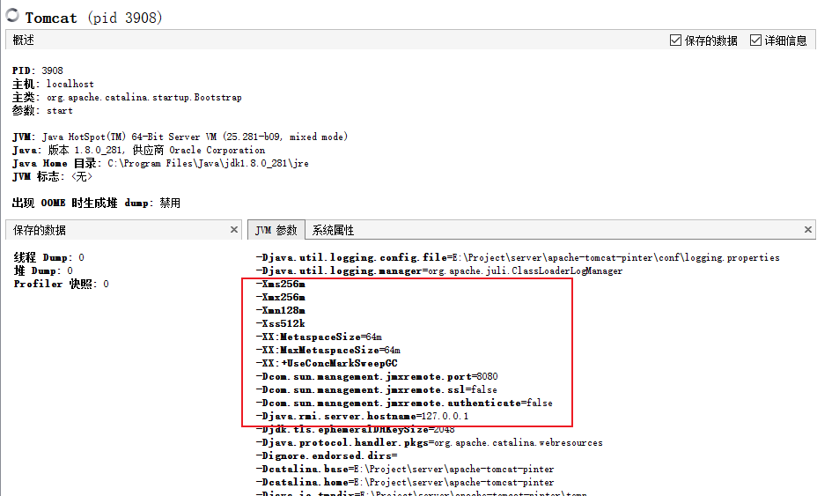Close the 保存的数据 panel
This screenshot has width=817, height=496.
click(x=234, y=229)
